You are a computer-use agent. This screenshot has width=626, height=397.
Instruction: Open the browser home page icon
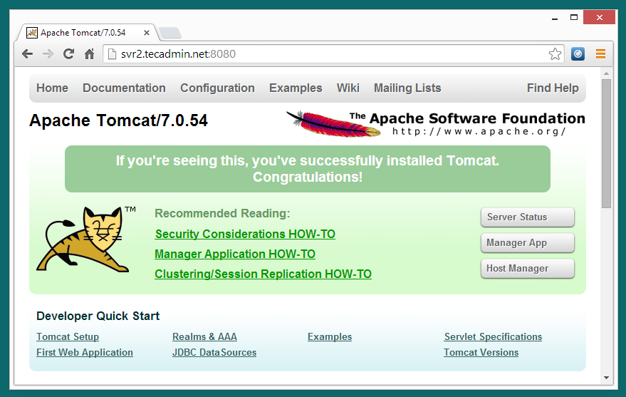pyautogui.click(x=90, y=54)
